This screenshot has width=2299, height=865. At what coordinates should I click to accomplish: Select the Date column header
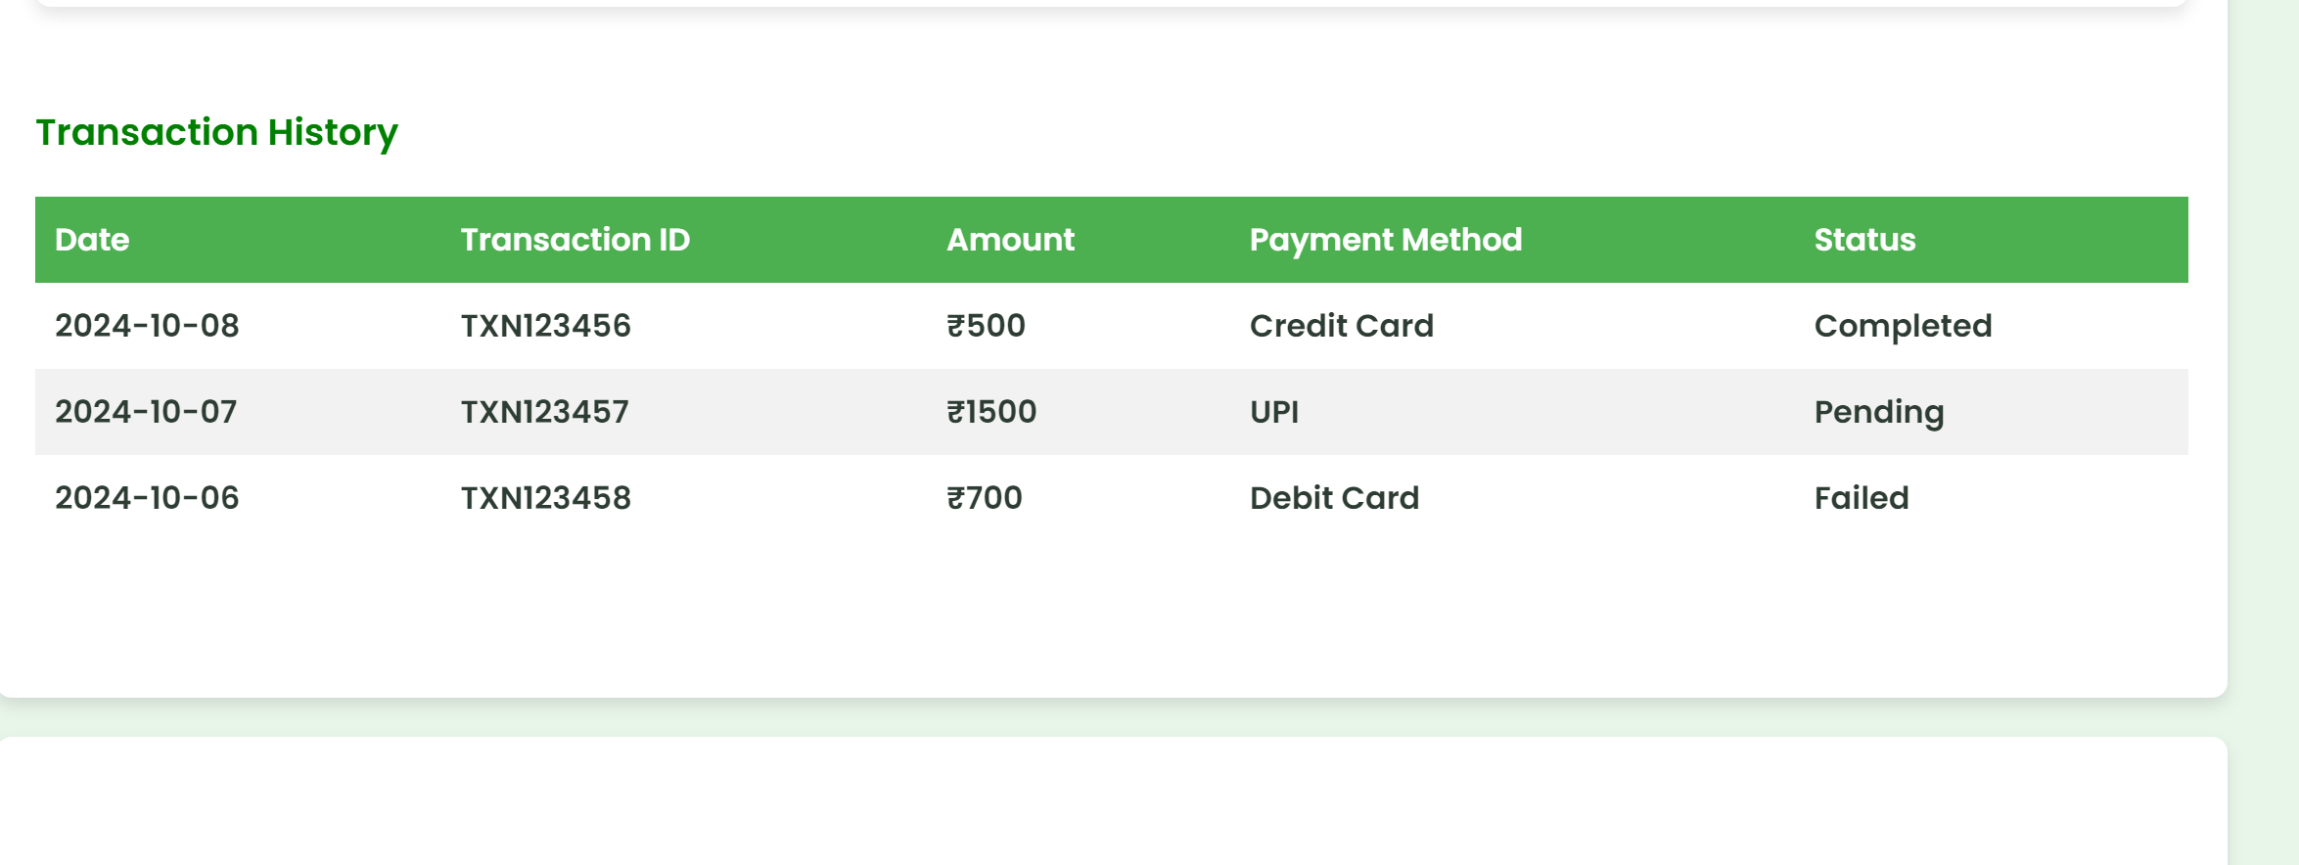coord(92,240)
